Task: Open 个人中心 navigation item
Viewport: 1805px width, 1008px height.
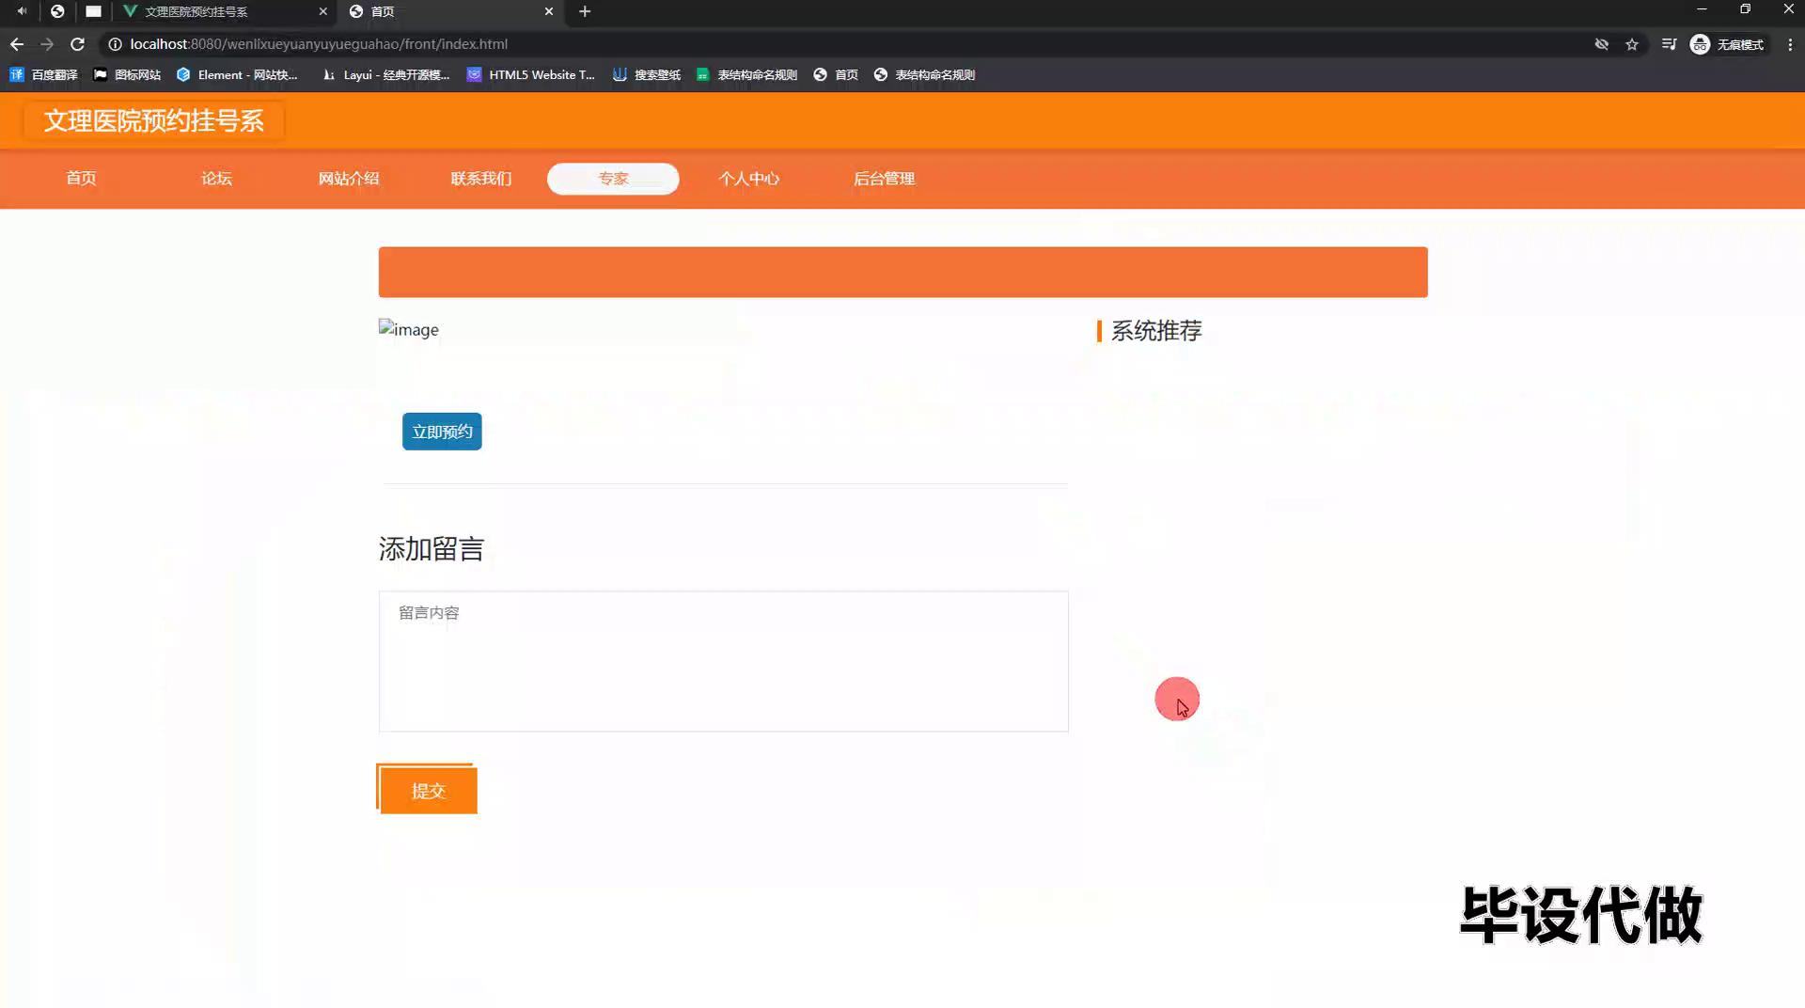Action: [x=748, y=179]
